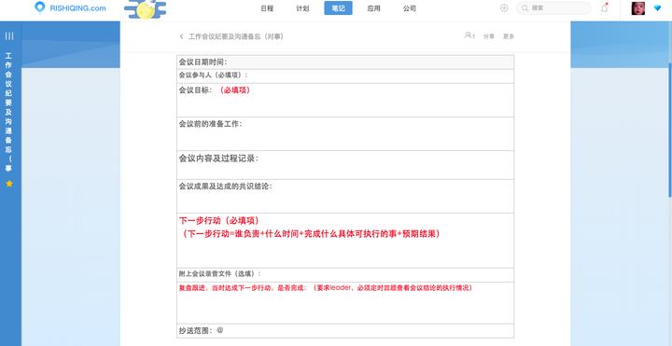
Task: Click the vertical sidebar note title
Action: [9, 112]
